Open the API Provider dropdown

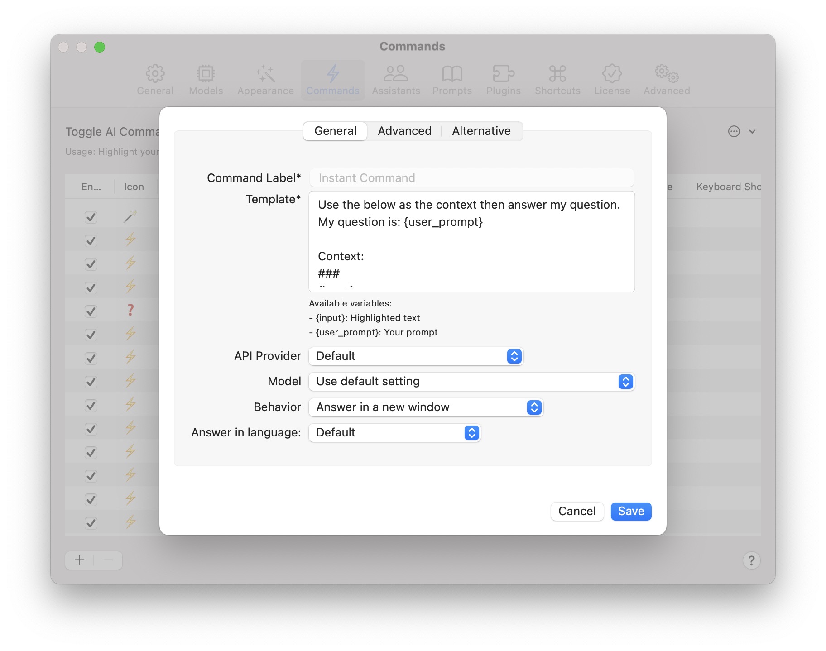pos(416,356)
